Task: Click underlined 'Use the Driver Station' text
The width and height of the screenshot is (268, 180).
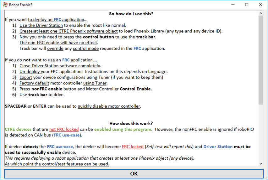Action: 41,25
